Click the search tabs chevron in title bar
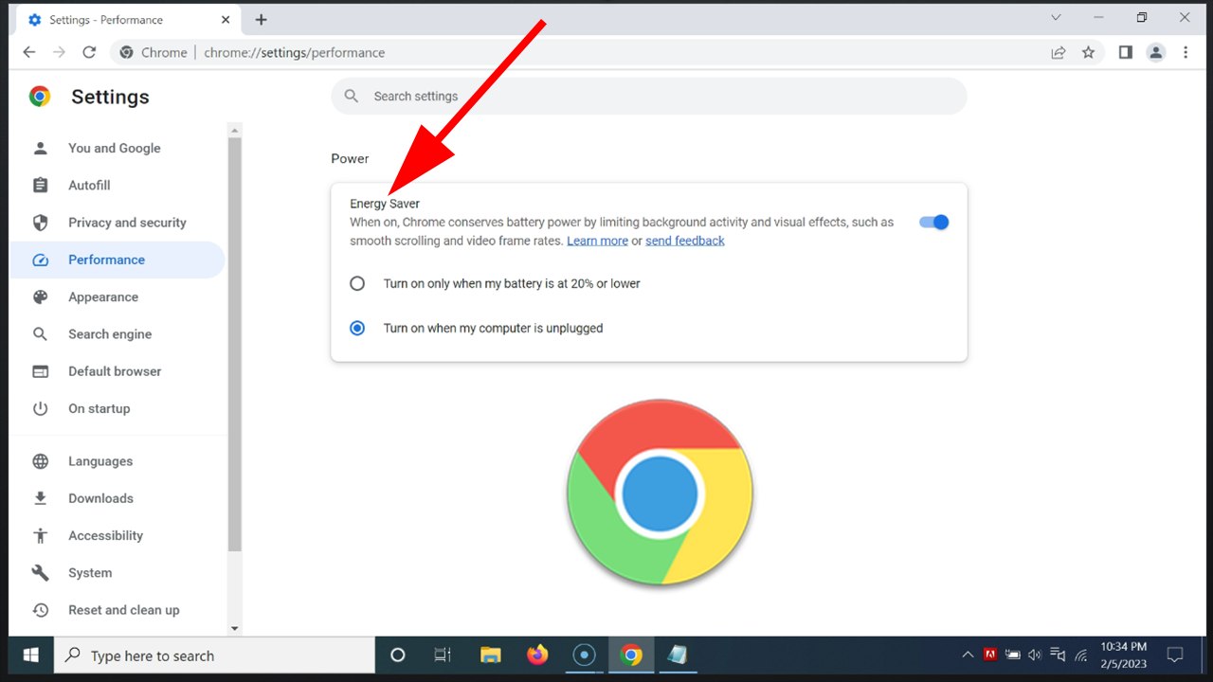This screenshot has width=1213, height=682. (x=1057, y=17)
